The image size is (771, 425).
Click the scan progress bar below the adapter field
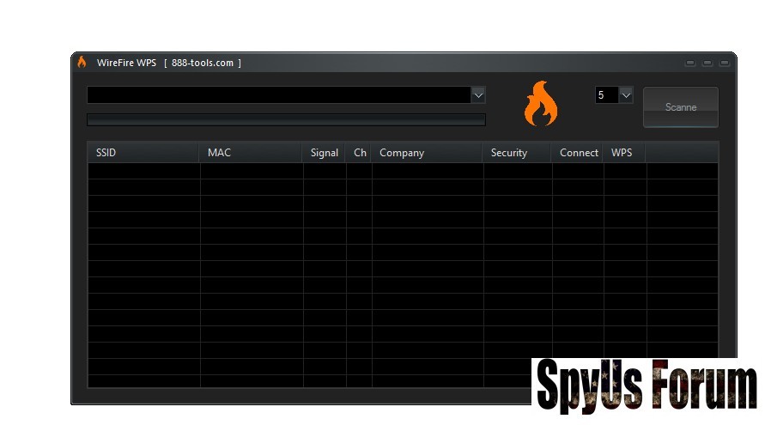tap(286, 120)
